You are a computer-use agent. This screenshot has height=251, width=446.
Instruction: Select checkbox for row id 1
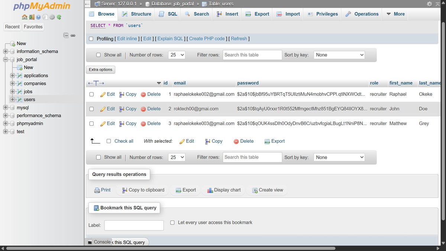[91, 94]
